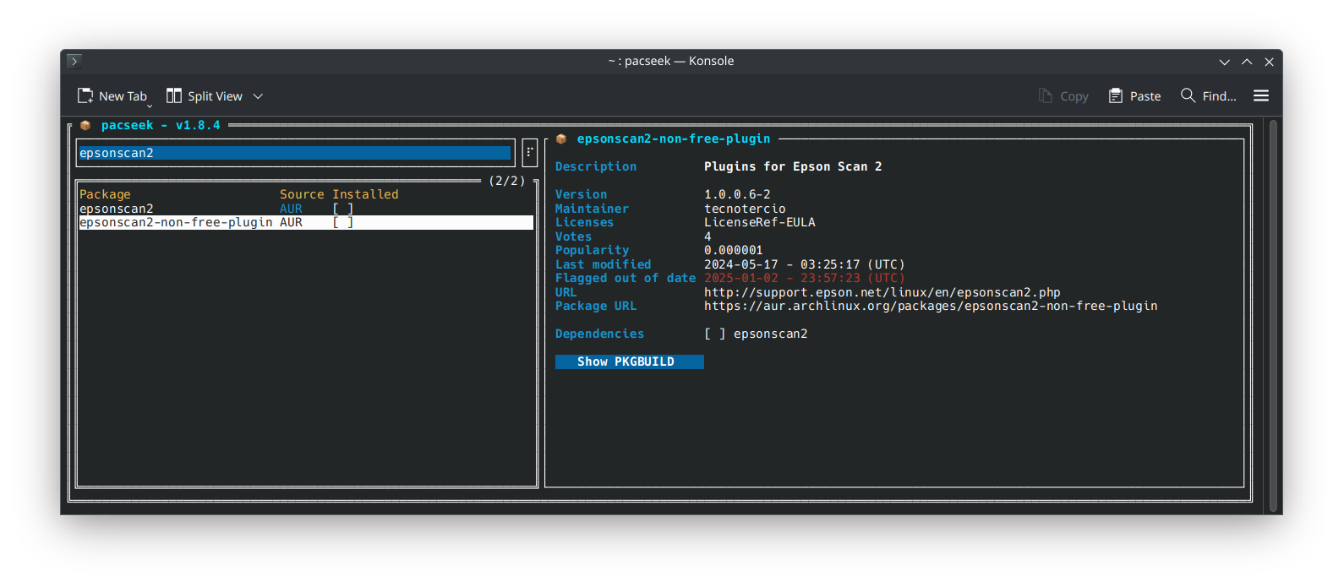Click the Source column header
The image size is (1344, 587).
point(302,194)
